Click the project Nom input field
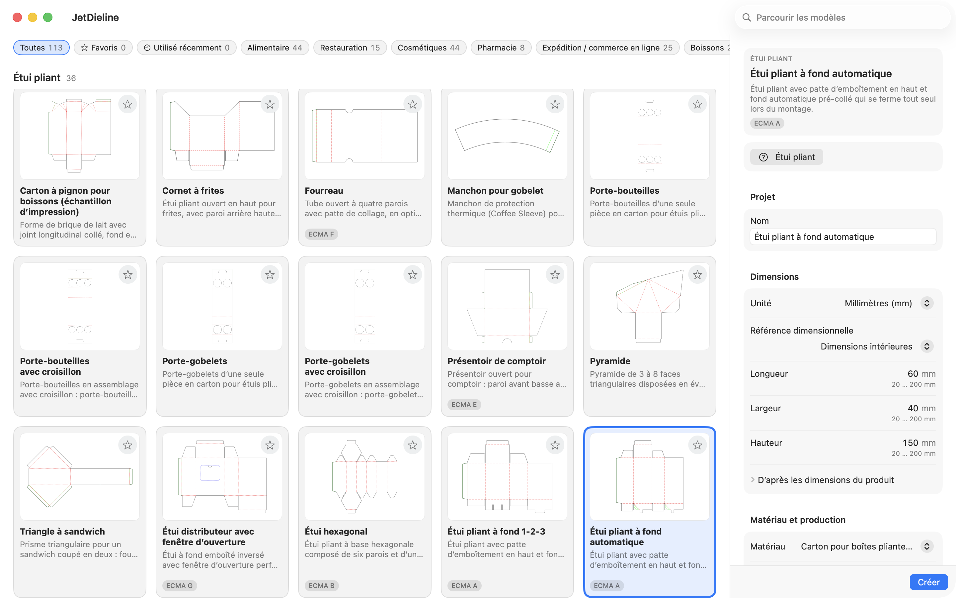 coord(842,237)
